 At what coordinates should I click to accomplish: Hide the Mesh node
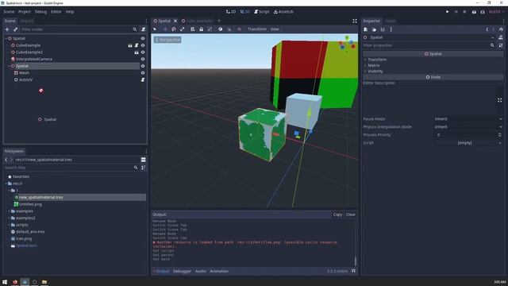pyautogui.click(x=143, y=73)
